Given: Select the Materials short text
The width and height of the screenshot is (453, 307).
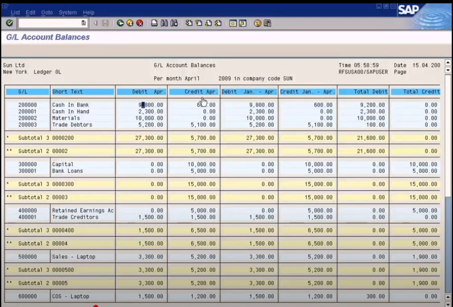Looking at the screenshot, I should click(x=66, y=118).
